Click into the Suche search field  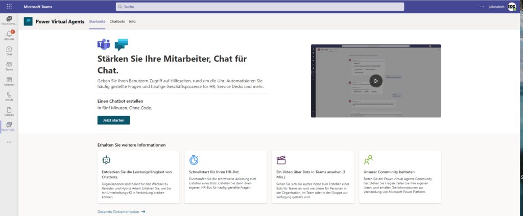click(260, 7)
